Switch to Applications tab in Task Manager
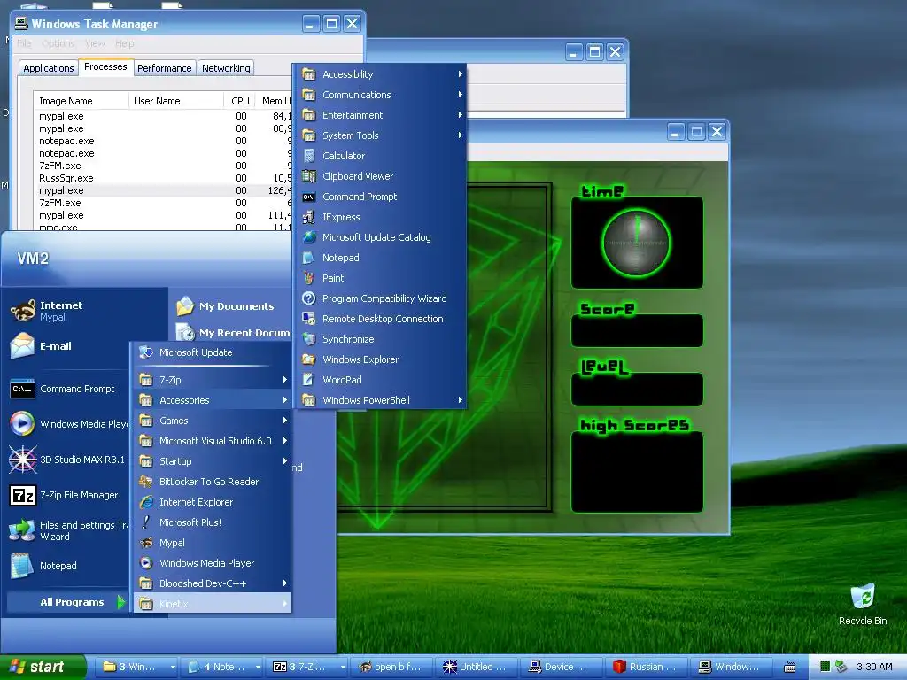Image resolution: width=907 pixels, height=680 pixels. [x=49, y=68]
